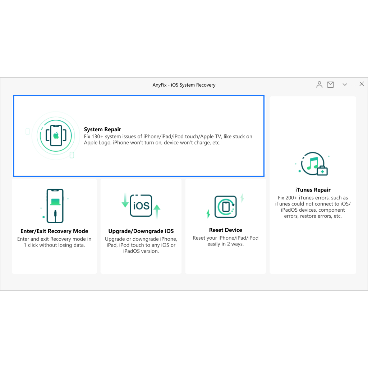The image size is (368, 368).
Task: Select the Reset Device heading
Action: [225, 230]
